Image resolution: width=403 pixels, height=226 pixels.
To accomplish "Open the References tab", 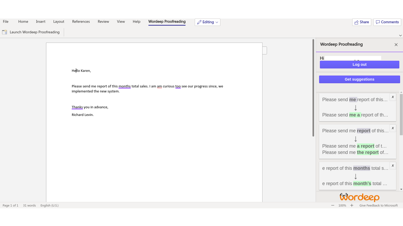I will 81,21.
